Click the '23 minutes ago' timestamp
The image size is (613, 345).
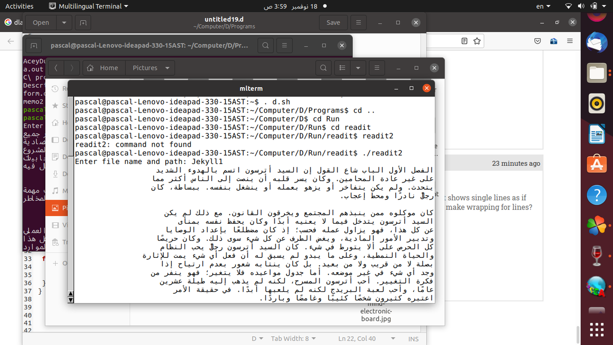[516, 163]
